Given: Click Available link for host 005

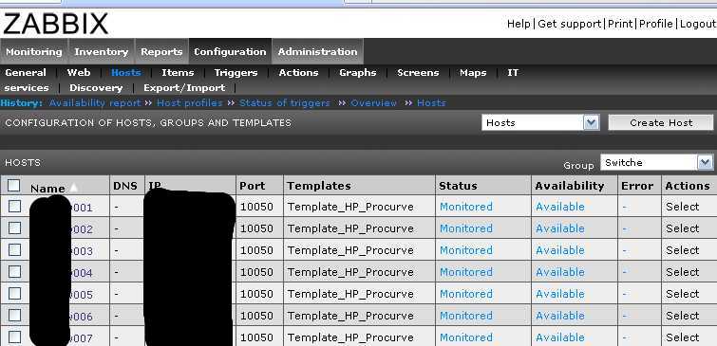Looking at the screenshot, I should [560, 294].
